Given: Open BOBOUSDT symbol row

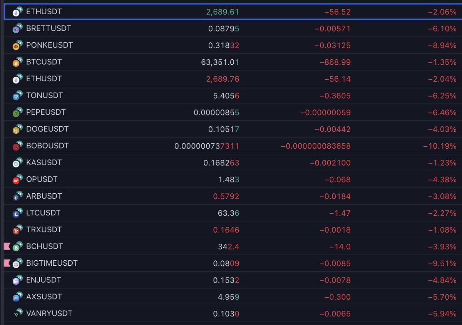Looking at the screenshot, I should coord(233,146).
